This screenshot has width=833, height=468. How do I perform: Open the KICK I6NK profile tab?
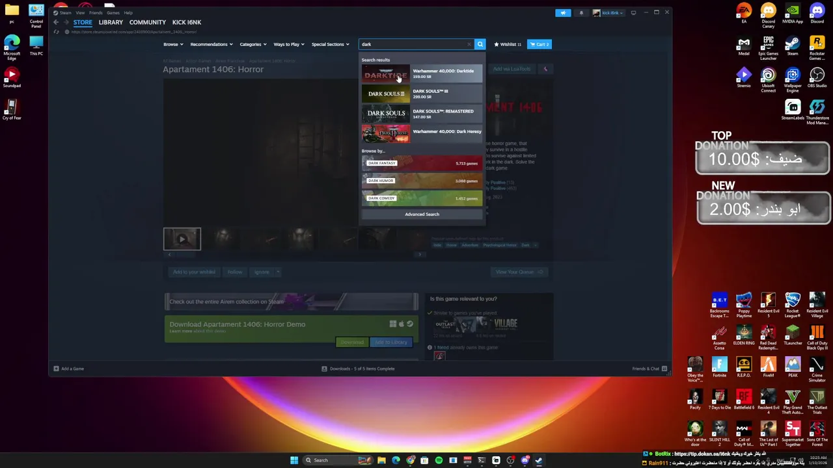187,22
